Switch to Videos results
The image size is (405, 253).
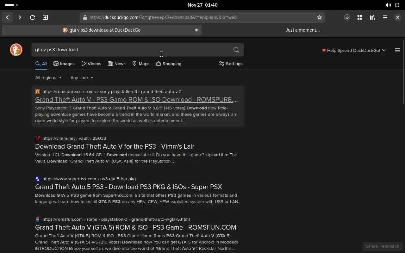pyautogui.click(x=91, y=64)
